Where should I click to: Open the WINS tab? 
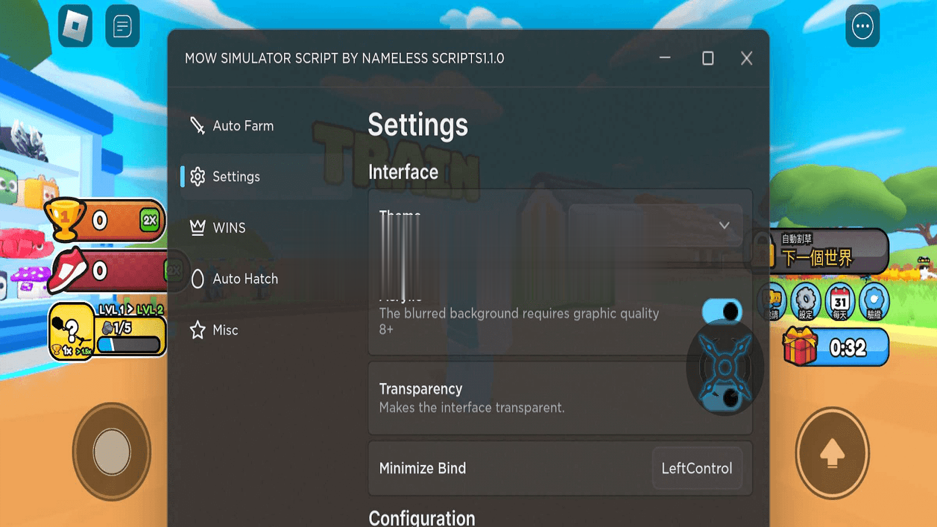[229, 228]
